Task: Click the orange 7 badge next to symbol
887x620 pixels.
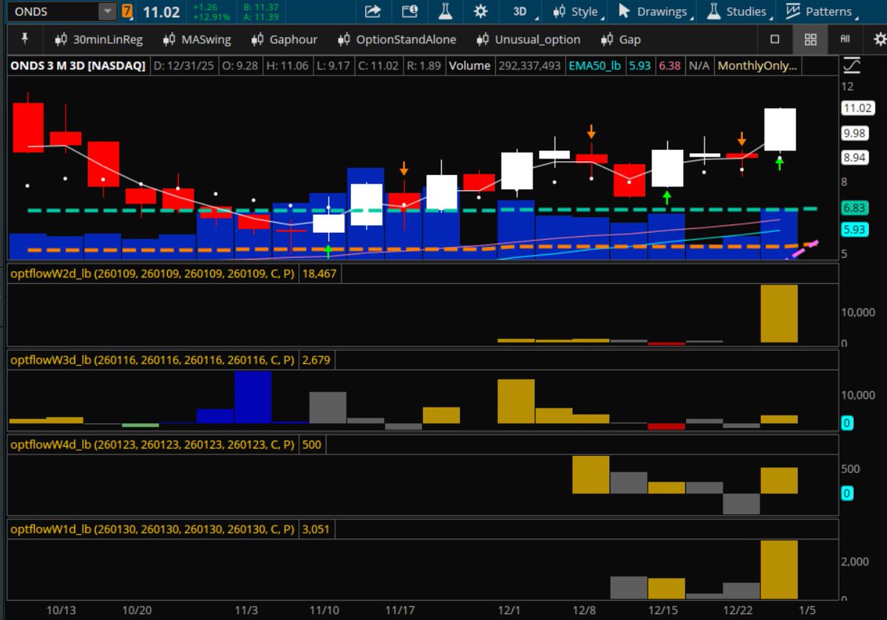Action: (x=128, y=12)
